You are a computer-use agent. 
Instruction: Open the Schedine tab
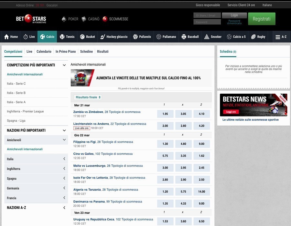86,52
